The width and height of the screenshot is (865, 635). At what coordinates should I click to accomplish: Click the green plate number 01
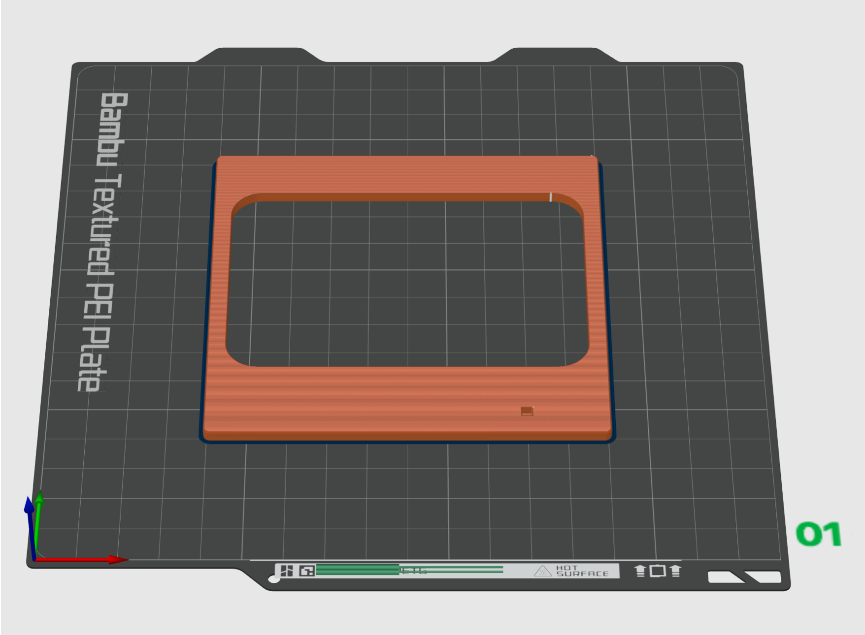(818, 535)
